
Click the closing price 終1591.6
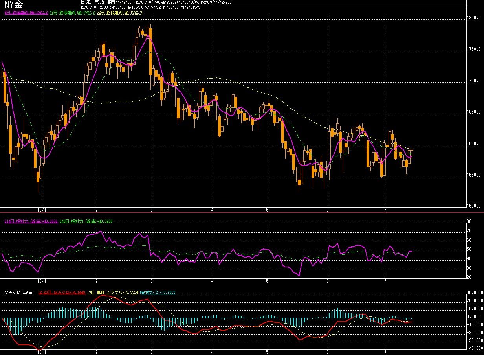[x=170, y=7]
